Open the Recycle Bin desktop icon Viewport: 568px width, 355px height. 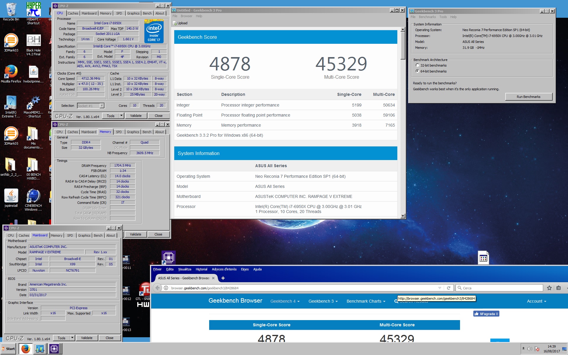(x=11, y=12)
